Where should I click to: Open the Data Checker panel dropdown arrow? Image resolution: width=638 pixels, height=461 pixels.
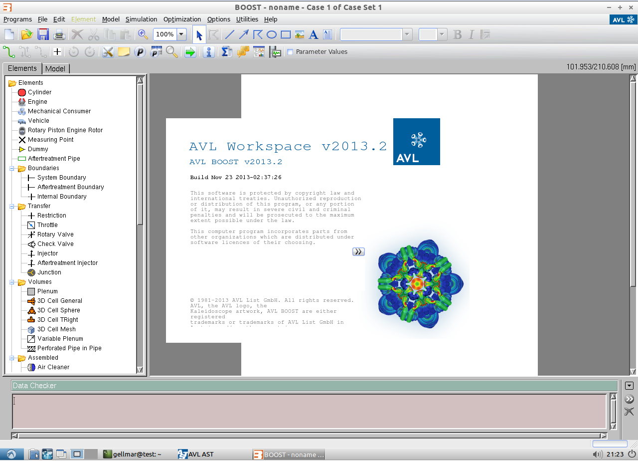tap(629, 386)
